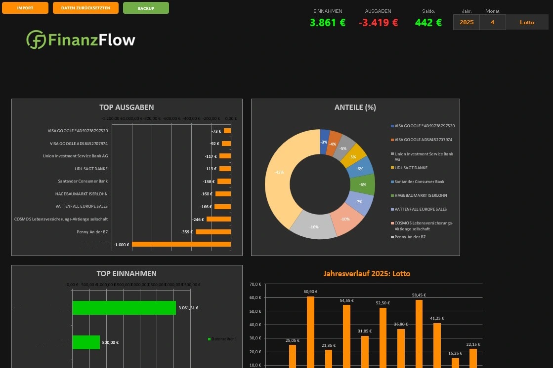Click the grey -16% donut segment
This screenshot has height=368, width=553.
pyautogui.click(x=313, y=227)
